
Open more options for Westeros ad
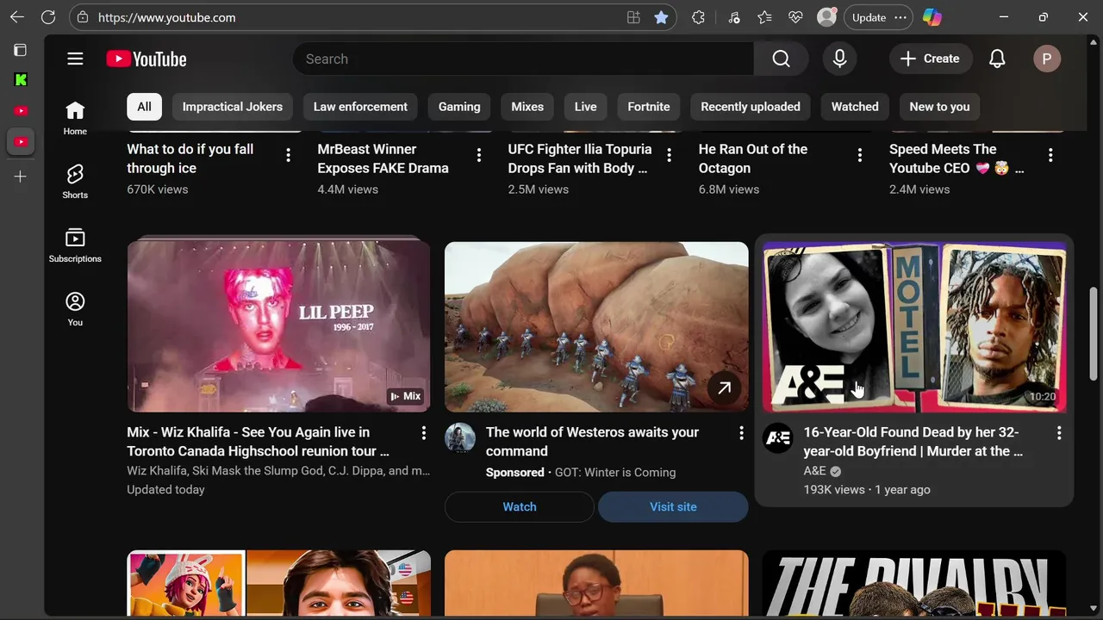[741, 433]
